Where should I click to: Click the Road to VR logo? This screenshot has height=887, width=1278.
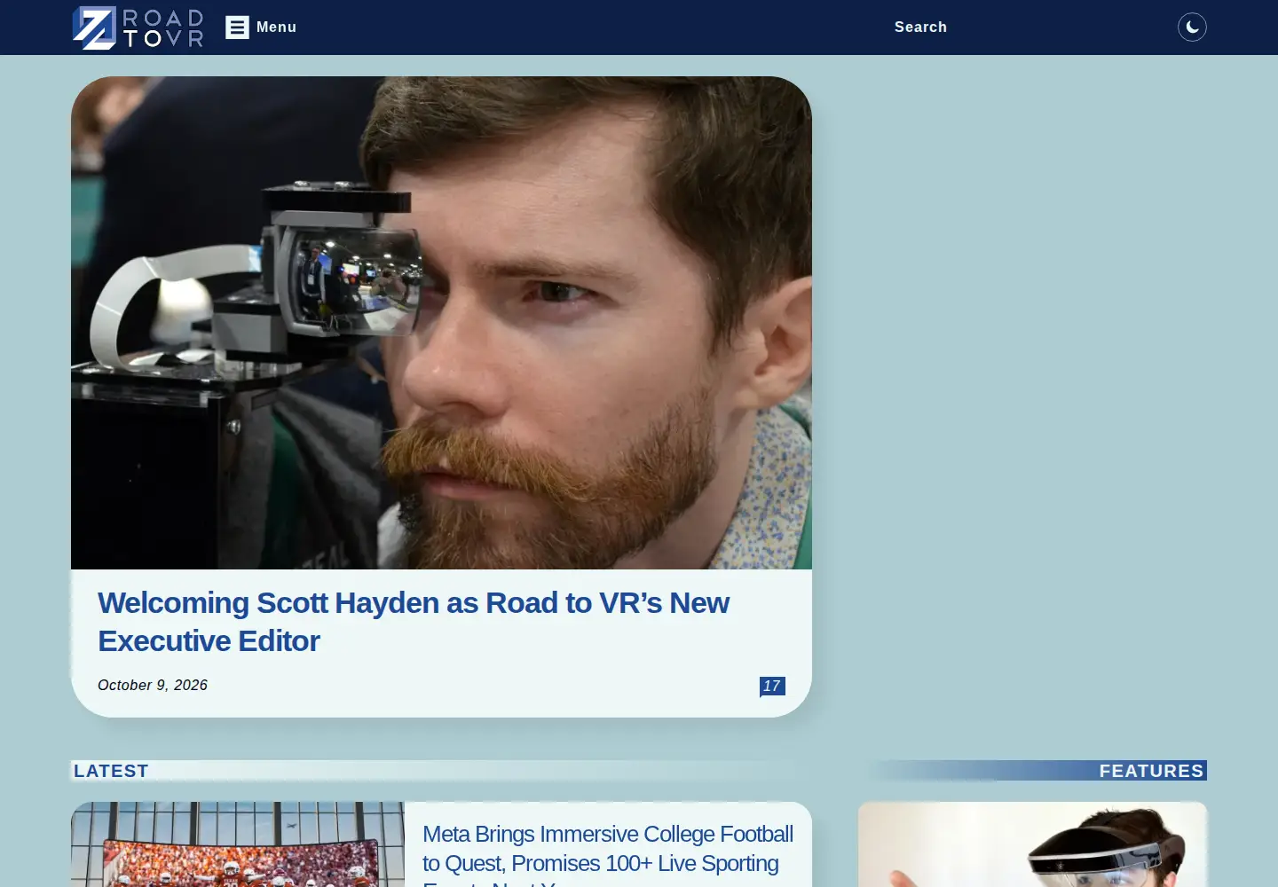pos(138,27)
